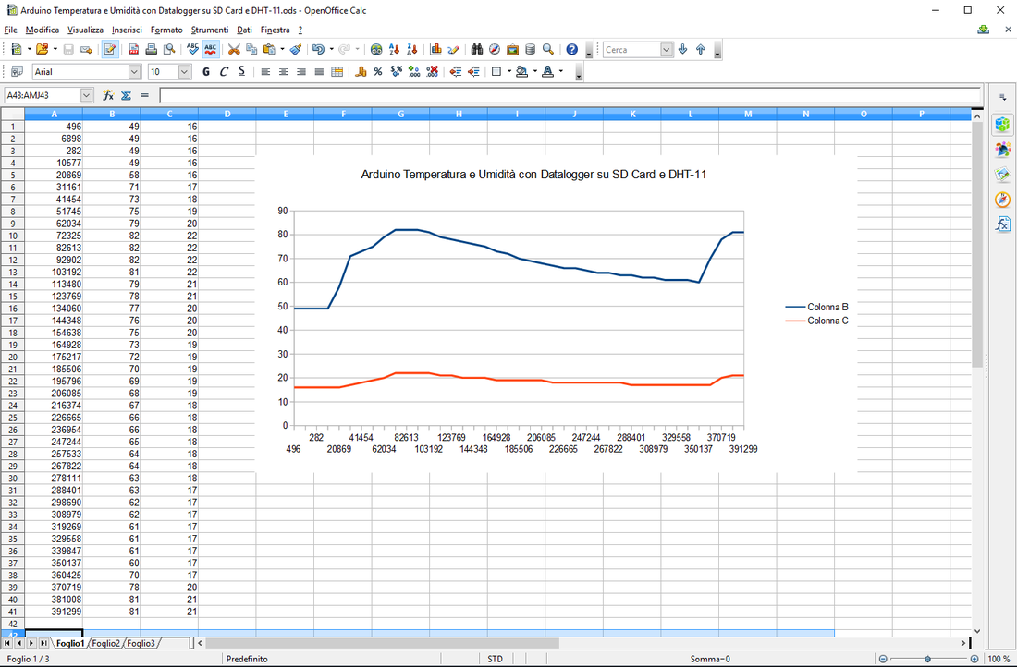Open Cerca search box dropdown
The height and width of the screenshot is (667, 1017).
(667, 49)
